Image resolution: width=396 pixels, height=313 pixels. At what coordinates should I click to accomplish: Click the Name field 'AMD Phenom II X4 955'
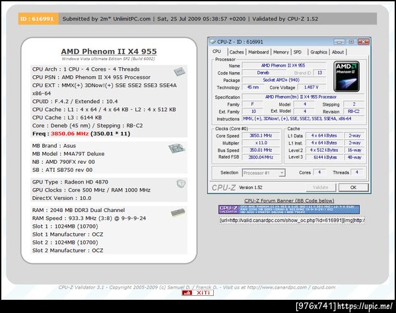(x=283, y=65)
